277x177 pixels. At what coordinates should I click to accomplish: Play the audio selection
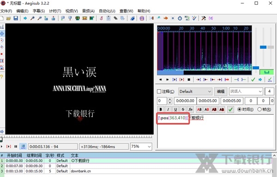[175, 80]
